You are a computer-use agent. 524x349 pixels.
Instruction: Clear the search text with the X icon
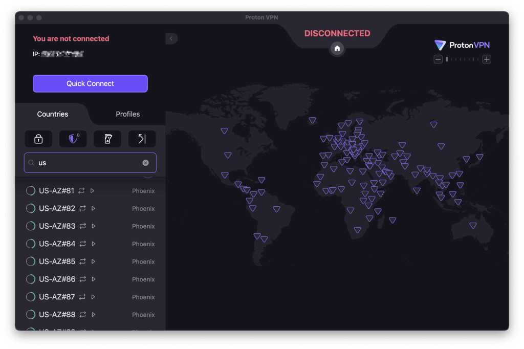click(145, 163)
